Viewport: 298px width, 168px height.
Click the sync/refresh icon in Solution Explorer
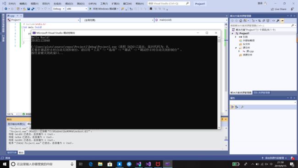tap(259, 21)
